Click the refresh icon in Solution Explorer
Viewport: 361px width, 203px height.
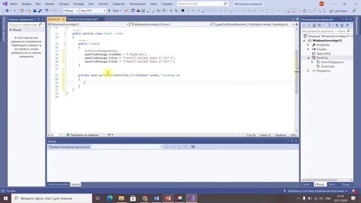pos(342,25)
